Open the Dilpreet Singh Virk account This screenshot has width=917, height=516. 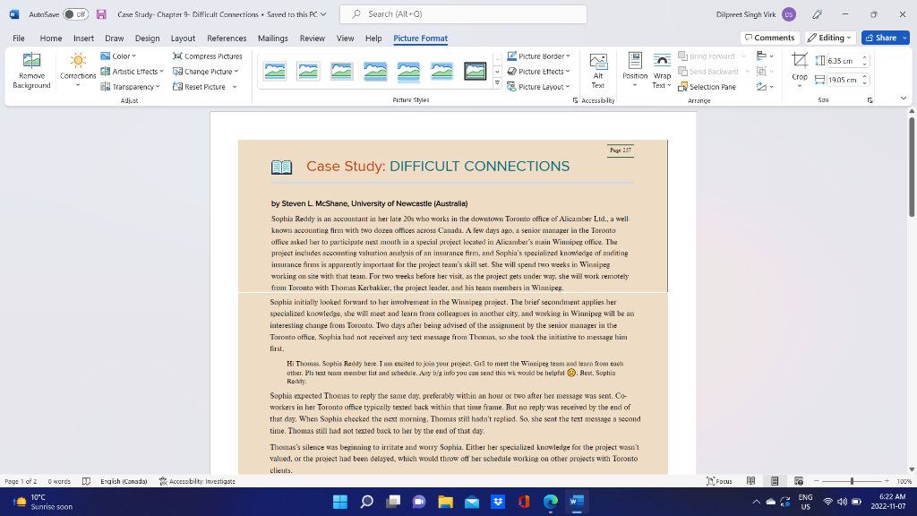coord(756,14)
